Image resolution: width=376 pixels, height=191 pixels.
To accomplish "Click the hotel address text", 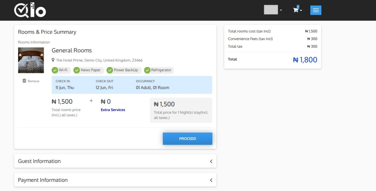I will [99, 60].
